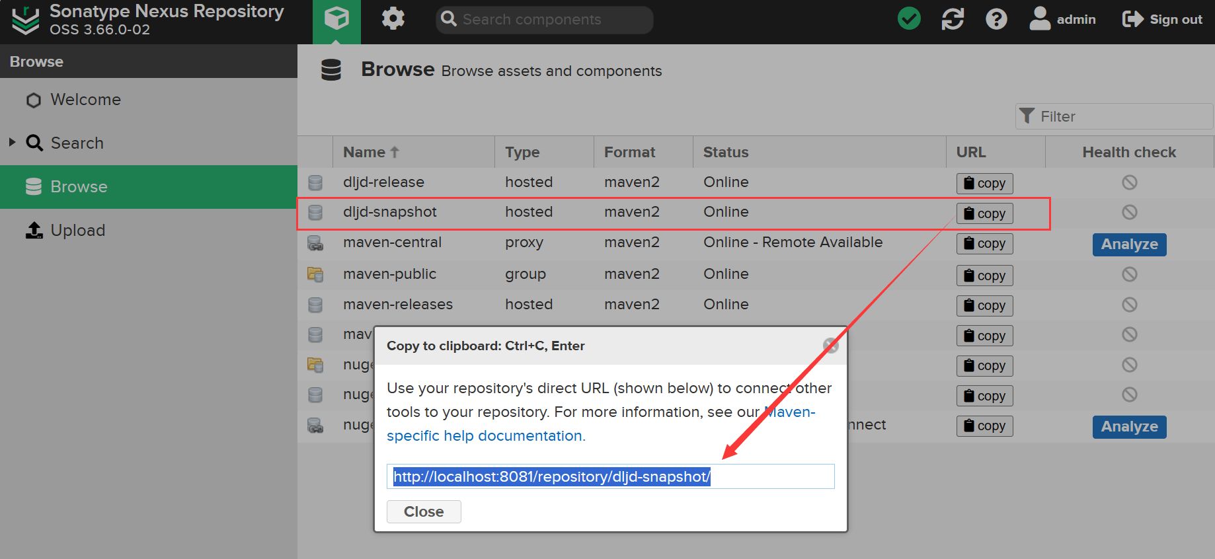
Task: Open the dljd-release repository name
Action: [x=383, y=182]
